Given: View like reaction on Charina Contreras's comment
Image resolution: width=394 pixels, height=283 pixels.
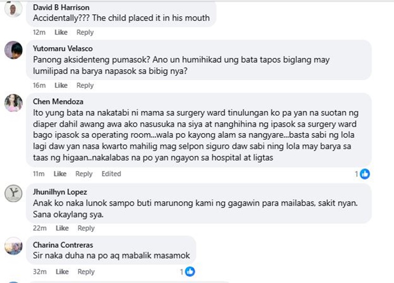Looking at the screenshot, I should coord(190,271).
